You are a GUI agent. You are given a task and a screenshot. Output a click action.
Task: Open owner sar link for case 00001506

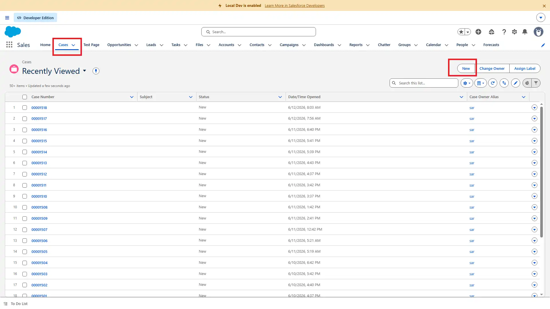tap(472, 241)
